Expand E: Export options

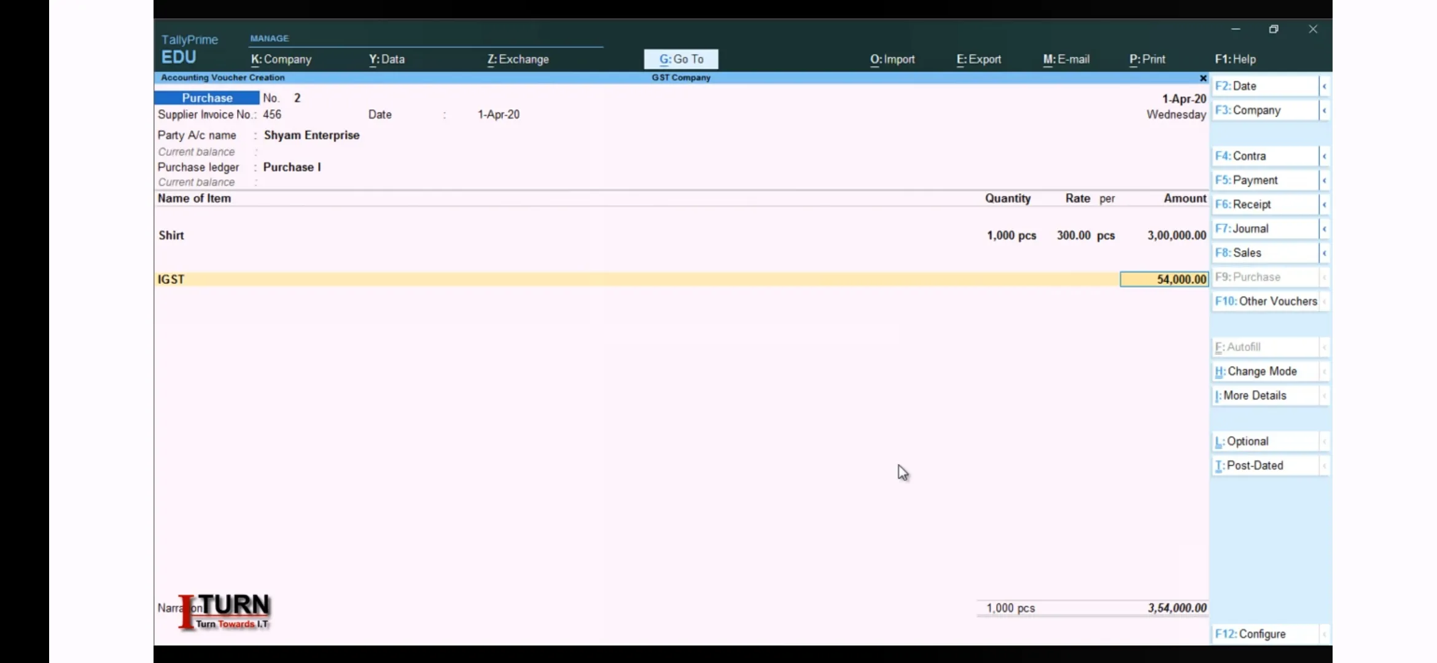[978, 58]
